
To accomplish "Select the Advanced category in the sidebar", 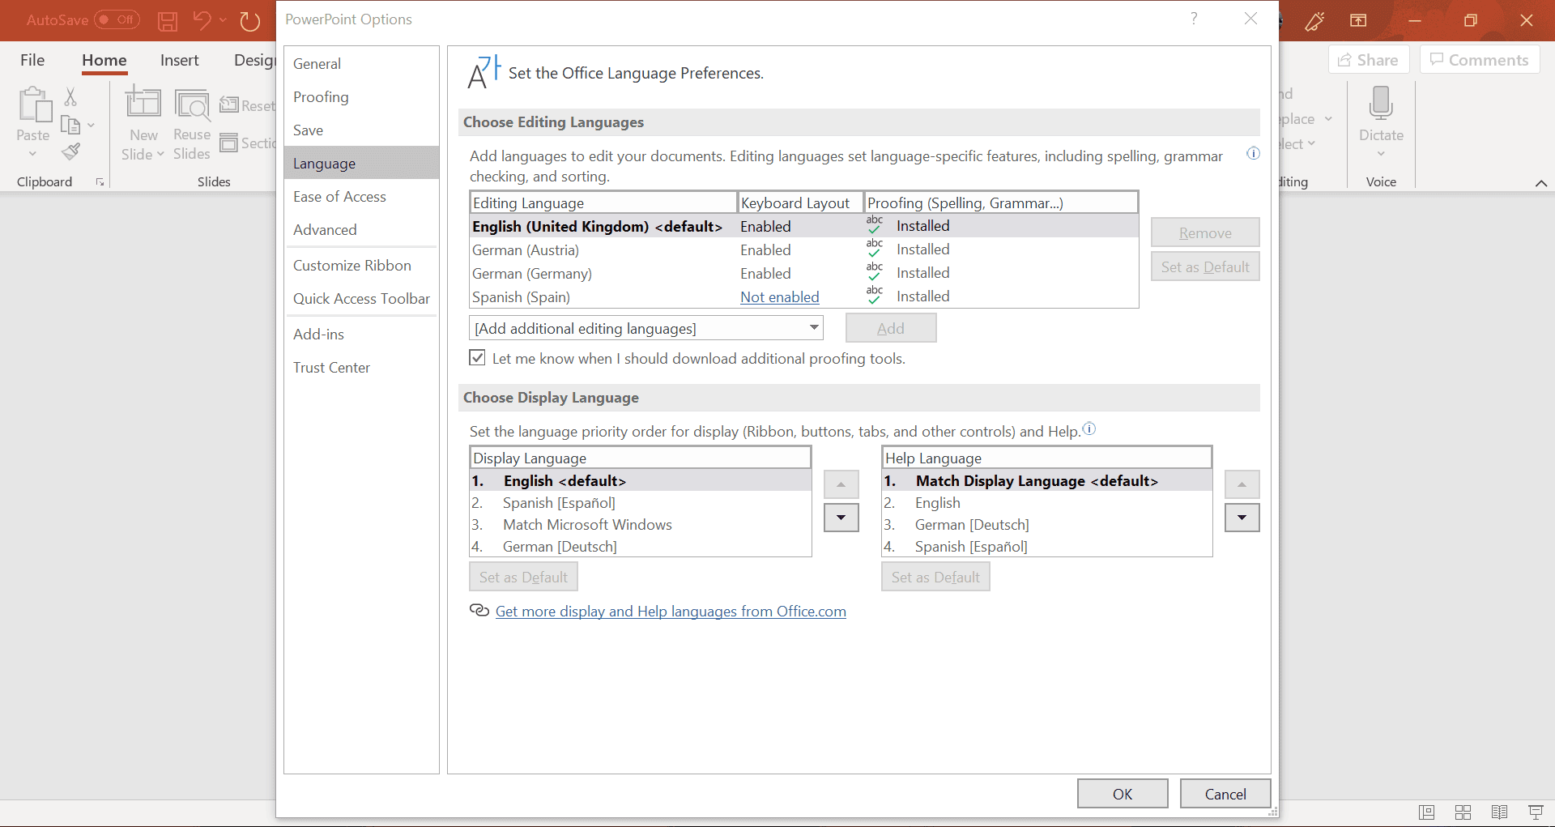I will click(x=326, y=229).
